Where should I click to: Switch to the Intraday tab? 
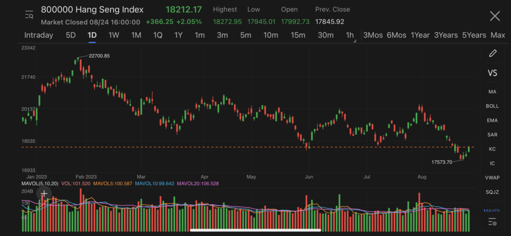(x=38, y=35)
